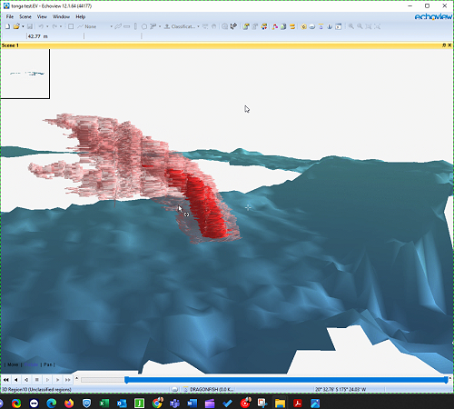
Task: Open the Scene menu
Action: point(25,16)
